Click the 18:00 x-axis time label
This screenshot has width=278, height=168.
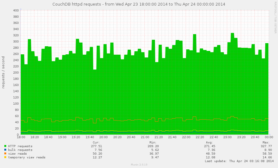pos(21,137)
